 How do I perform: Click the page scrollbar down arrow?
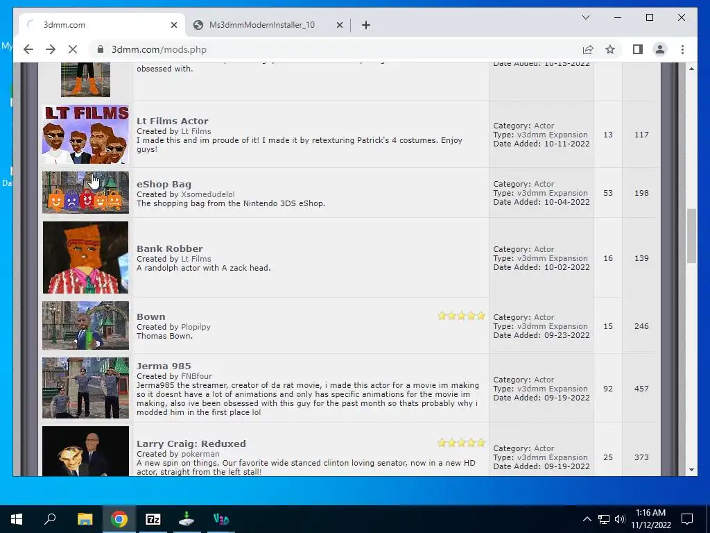pyautogui.click(x=691, y=470)
